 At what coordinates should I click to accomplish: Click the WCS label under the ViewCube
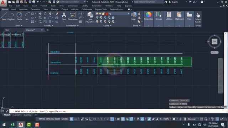pos(214,52)
